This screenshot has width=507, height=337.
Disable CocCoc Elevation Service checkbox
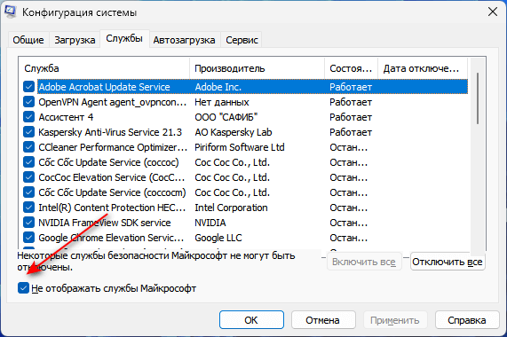coord(28,177)
